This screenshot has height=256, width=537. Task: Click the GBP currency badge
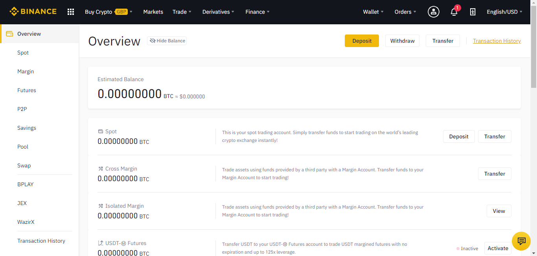coord(121,12)
